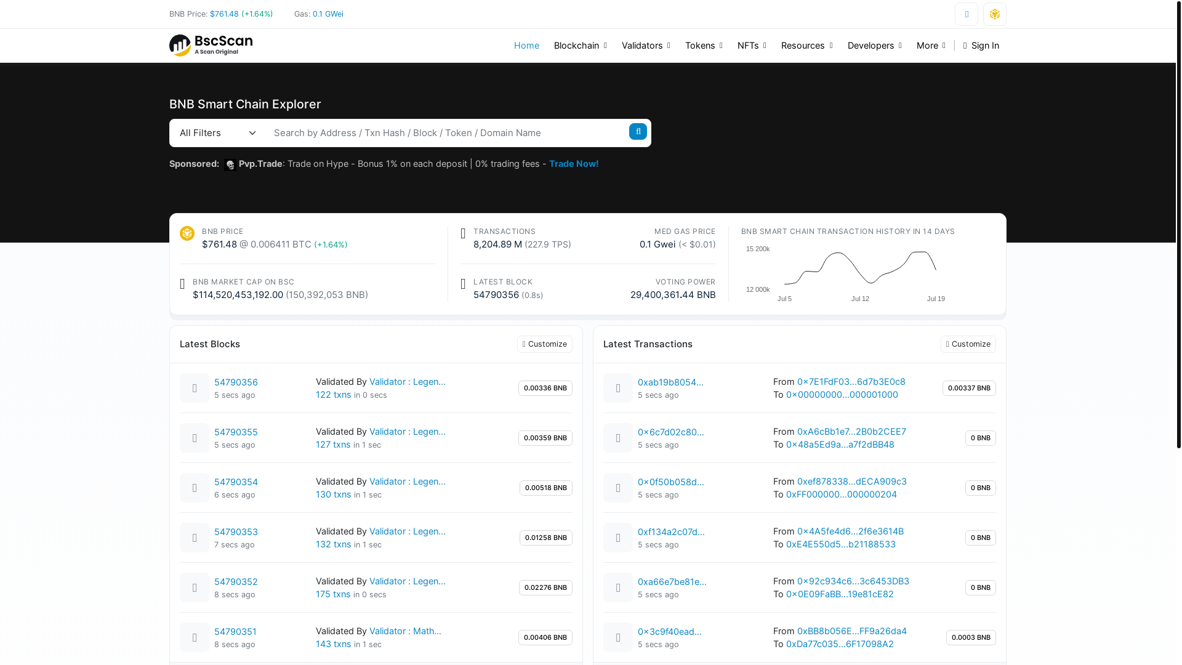
Task: Open Validator : Math... link
Action: [405, 631]
